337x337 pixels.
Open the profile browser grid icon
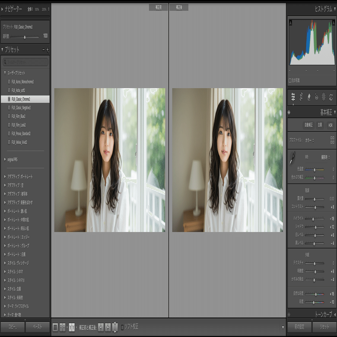pyautogui.click(x=332, y=140)
